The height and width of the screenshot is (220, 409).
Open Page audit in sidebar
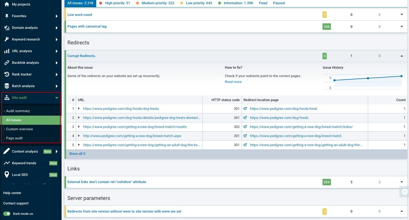click(x=14, y=138)
